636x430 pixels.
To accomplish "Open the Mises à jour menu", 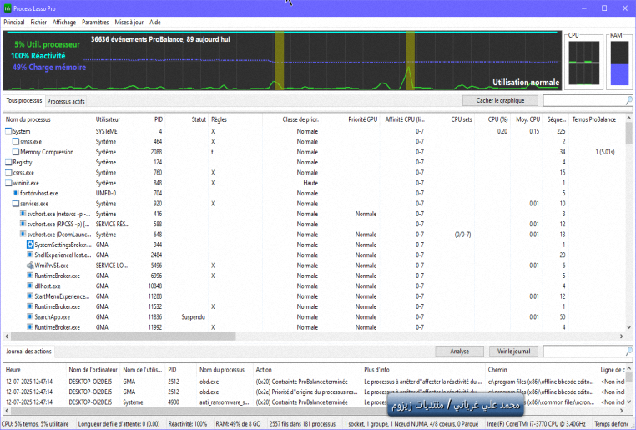I will [x=129, y=23].
